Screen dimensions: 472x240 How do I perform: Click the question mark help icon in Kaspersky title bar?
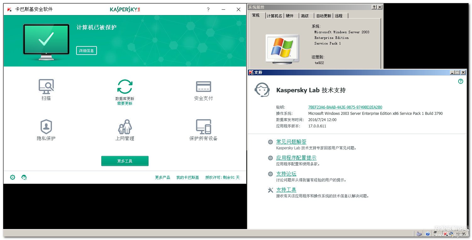[x=208, y=9]
